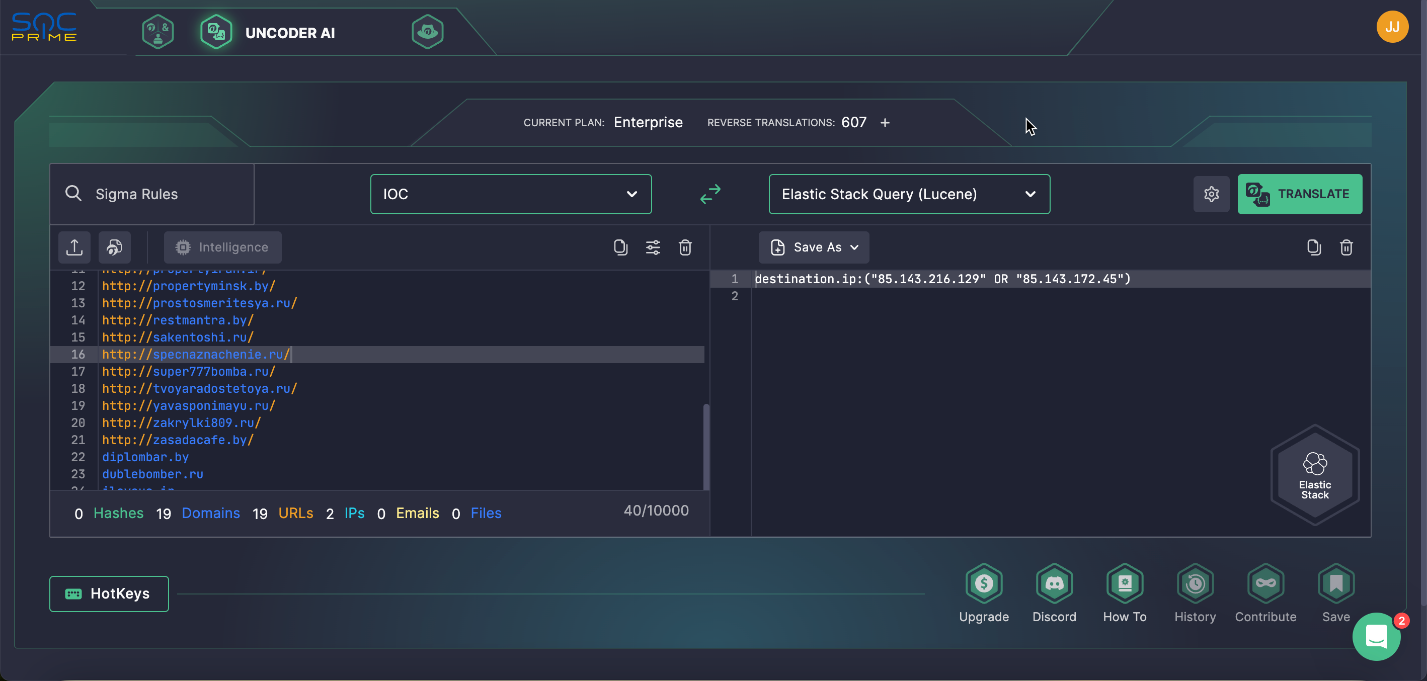Click line http://specnaznachenie.ru/
The width and height of the screenshot is (1427, 681).
pyautogui.click(x=196, y=355)
